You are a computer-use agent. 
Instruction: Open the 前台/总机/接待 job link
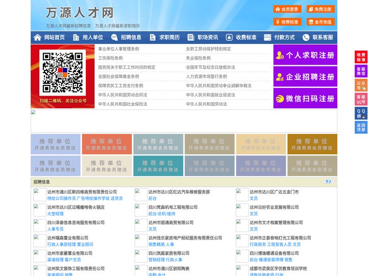(x=162, y=214)
